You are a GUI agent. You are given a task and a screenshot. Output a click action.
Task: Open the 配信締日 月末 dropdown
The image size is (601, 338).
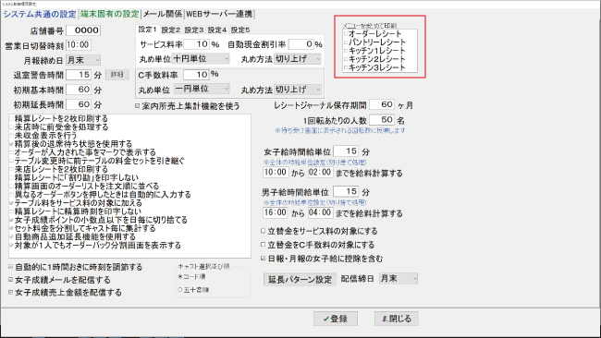399,279
